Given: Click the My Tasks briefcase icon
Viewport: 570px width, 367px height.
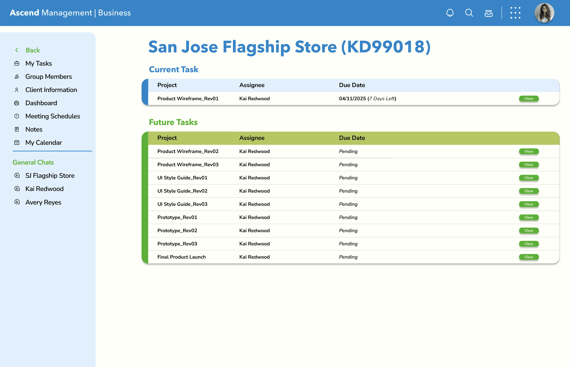Looking at the screenshot, I should tap(17, 63).
